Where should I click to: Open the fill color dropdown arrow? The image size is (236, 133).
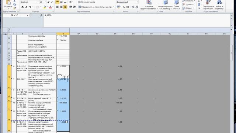(47, 7)
